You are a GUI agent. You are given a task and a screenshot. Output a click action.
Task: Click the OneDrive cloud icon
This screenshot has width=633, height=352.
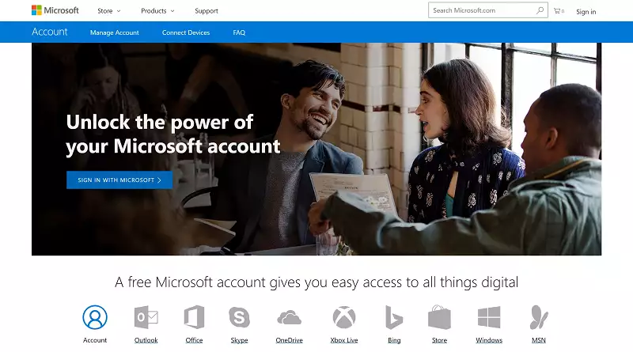pos(289,318)
